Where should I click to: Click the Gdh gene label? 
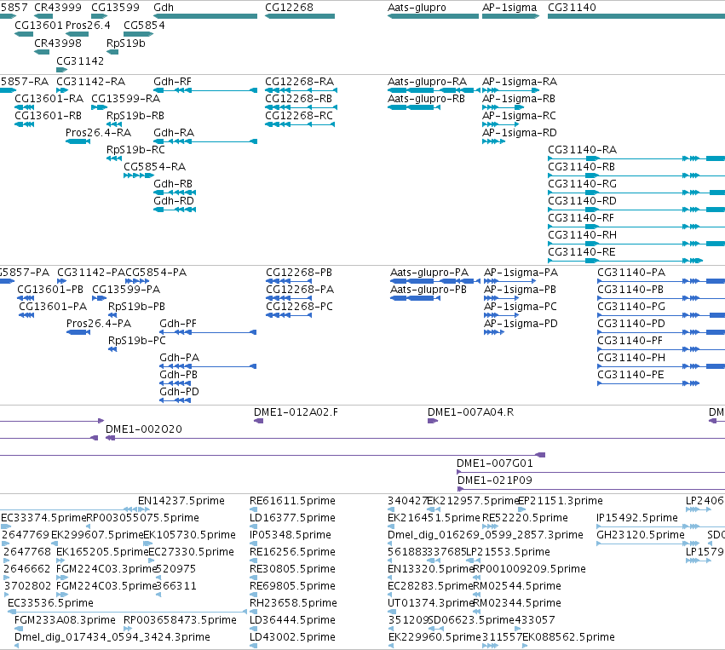164,8
